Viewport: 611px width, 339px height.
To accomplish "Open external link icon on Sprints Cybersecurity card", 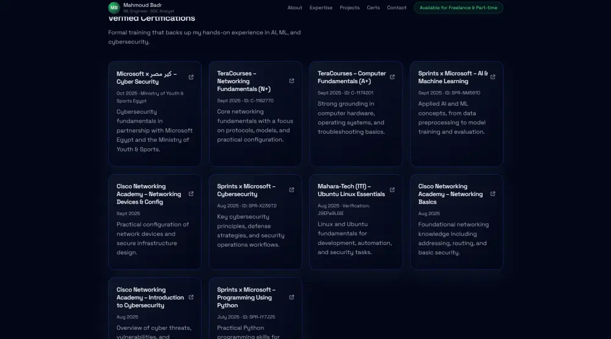I will [291, 190].
